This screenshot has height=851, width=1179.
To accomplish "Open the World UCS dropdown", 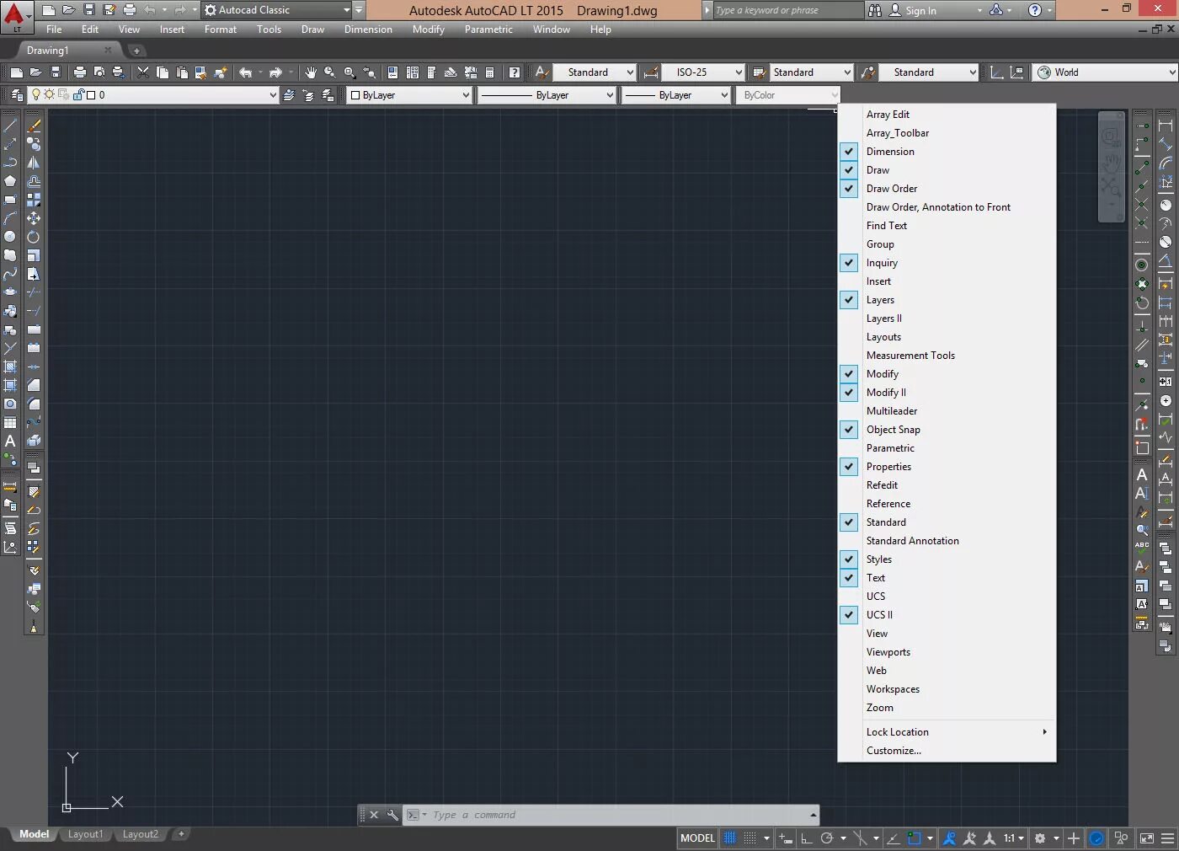I will [x=1106, y=72].
